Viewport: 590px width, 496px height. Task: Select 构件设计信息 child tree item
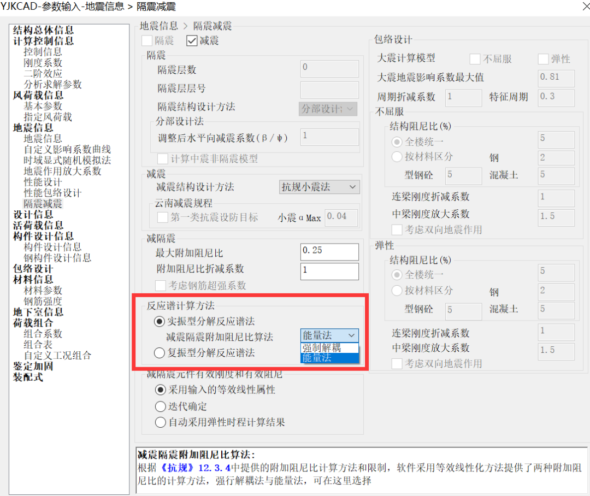(52, 247)
